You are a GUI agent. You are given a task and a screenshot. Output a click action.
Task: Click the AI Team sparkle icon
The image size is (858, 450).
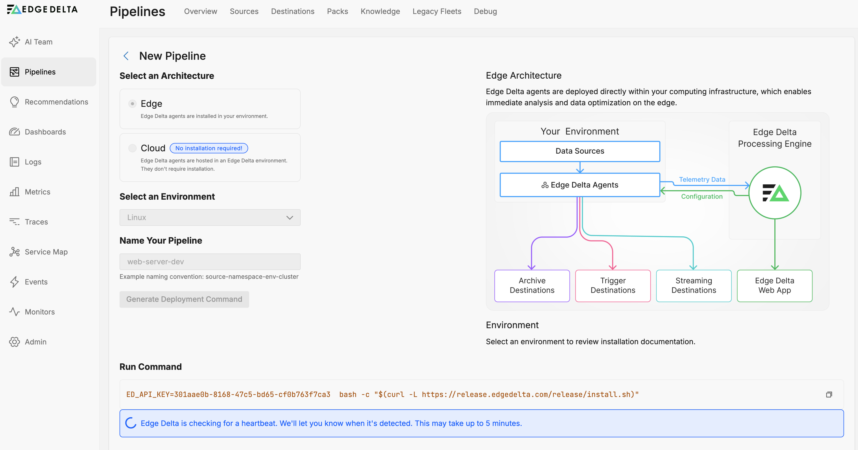[14, 42]
